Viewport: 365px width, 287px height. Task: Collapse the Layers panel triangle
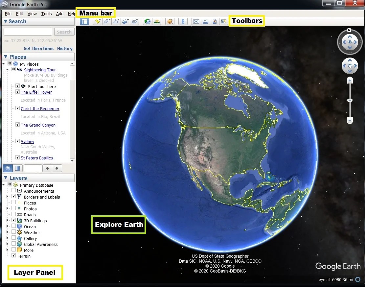(x=6, y=178)
